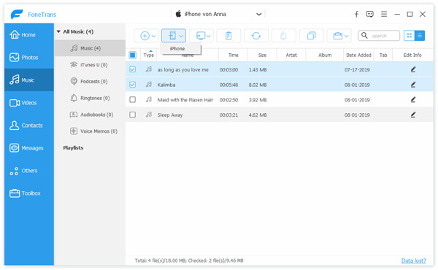Click the De-duplicate copy icon in toolbar
The height and width of the screenshot is (270, 438).
[311, 36]
